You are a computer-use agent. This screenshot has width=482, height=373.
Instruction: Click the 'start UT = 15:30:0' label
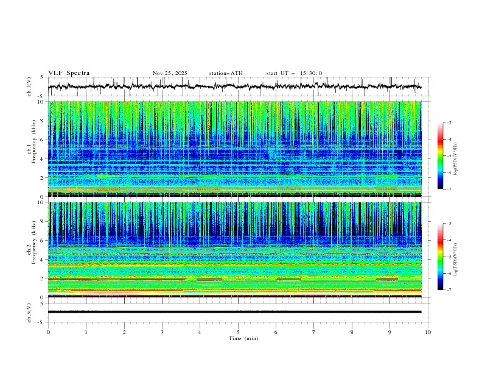coord(294,73)
